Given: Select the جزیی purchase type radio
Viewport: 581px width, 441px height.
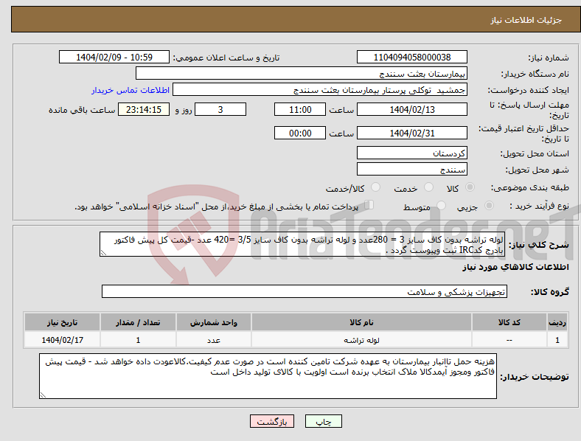Looking at the screenshot, I should [x=489, y=205].
